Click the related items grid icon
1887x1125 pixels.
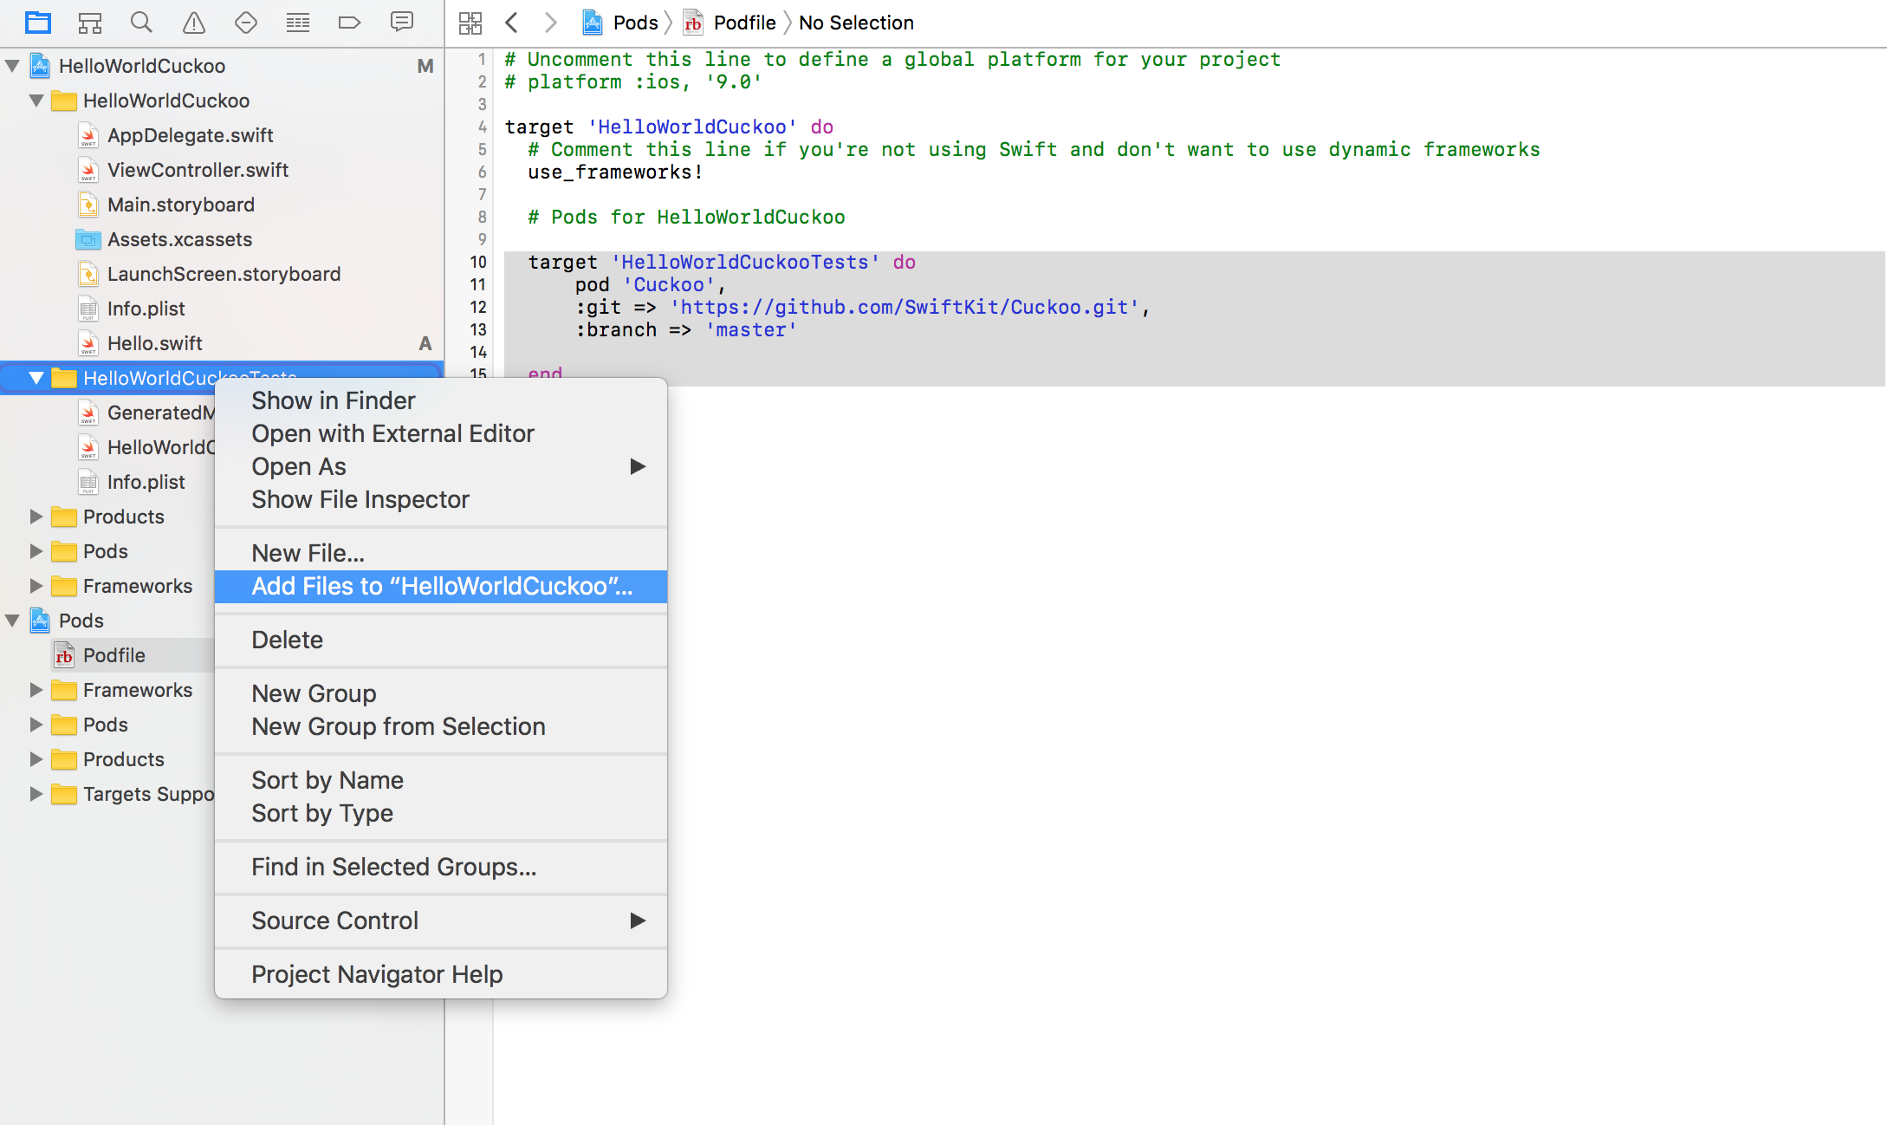(x=470, y=23)
